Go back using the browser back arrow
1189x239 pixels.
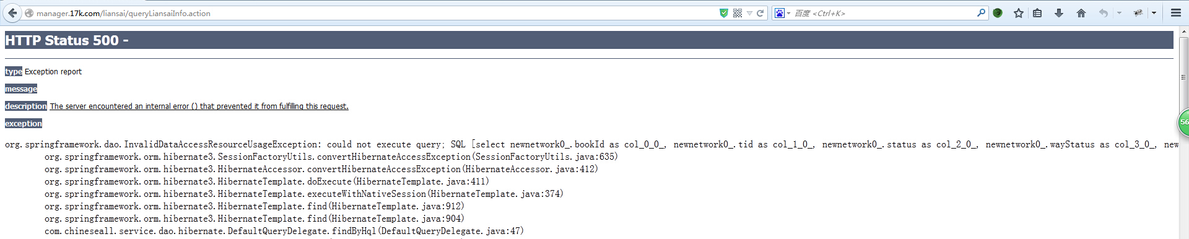coord(12,13)
